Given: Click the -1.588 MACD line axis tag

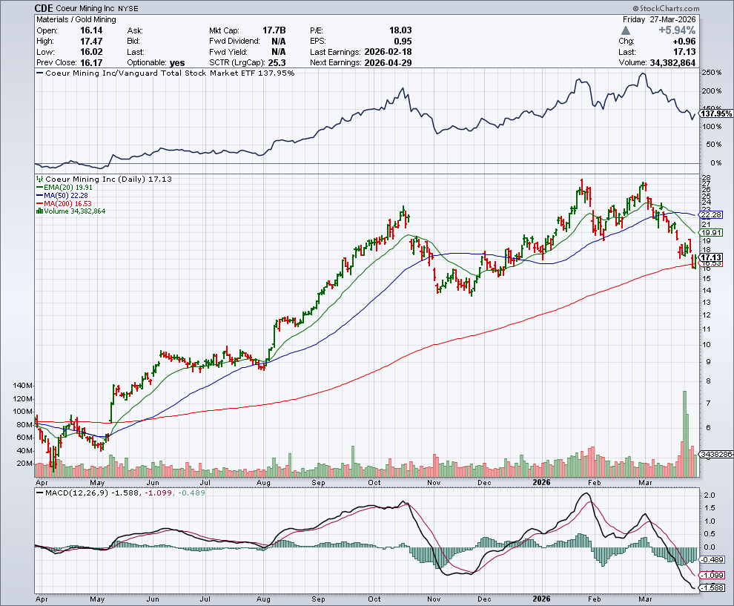Looking at the screenshot, I should click(712, 587).
